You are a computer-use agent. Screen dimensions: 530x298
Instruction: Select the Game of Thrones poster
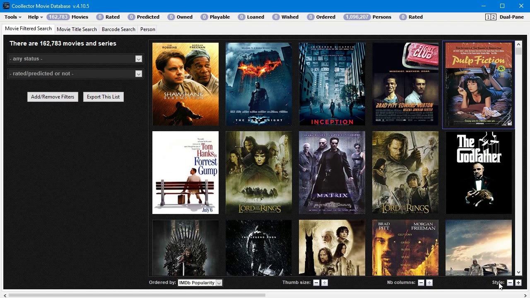(185, 248)
